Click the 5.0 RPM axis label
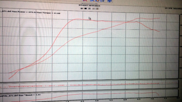The image size is (182, 102). coord(97,101)
